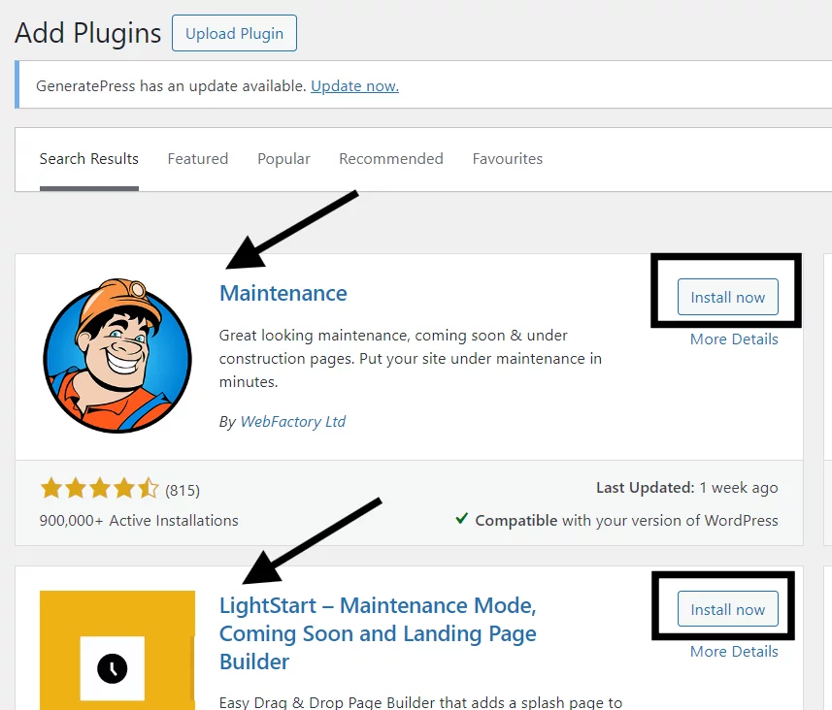Viewport: 832px width, 710px height.
Task: Click the Maintenance plugin worker icon
Action: pos(117,356)
